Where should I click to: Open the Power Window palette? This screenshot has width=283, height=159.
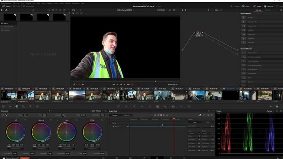[142, 106]
